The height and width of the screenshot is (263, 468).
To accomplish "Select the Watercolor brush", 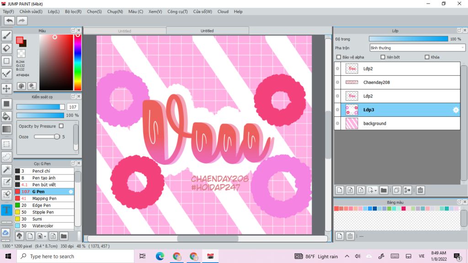I will [x=44, y=226].
